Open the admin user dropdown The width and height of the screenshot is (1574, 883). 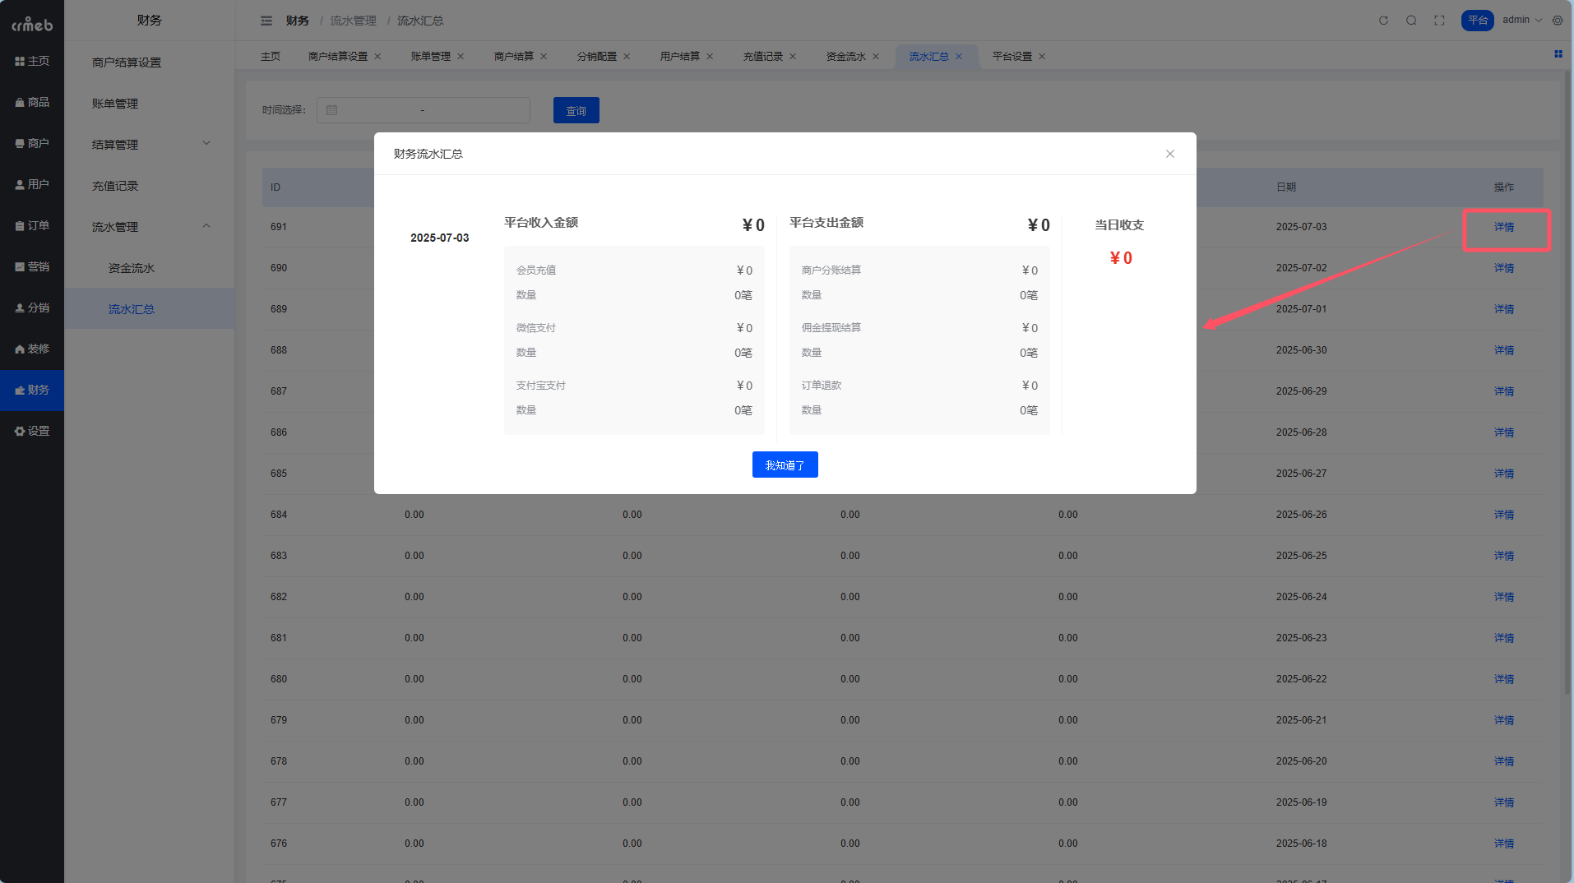[1521, 20]
